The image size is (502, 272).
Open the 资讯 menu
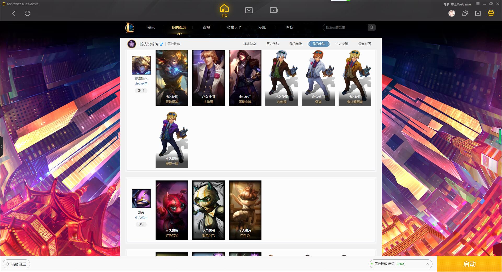[x=151, y=27]
